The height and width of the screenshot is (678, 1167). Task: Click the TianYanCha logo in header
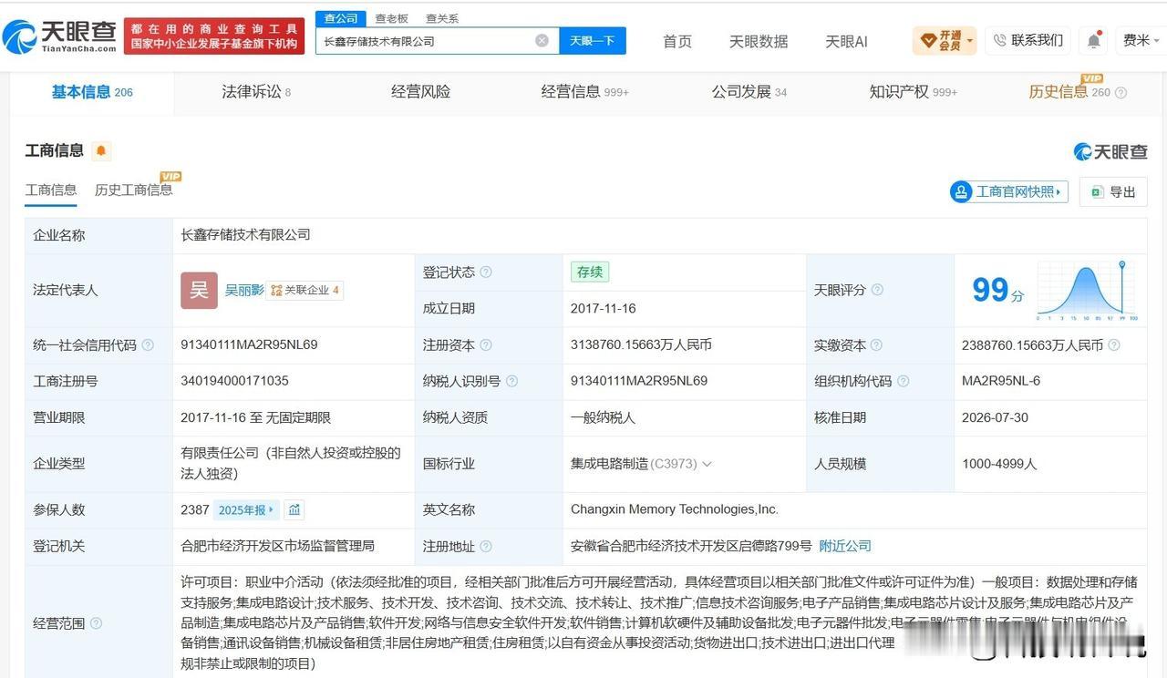(60, 36)
